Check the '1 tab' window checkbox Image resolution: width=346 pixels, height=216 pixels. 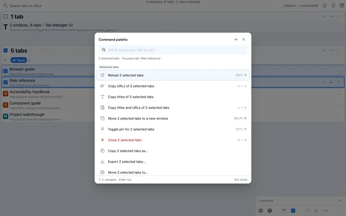point(5,17)
